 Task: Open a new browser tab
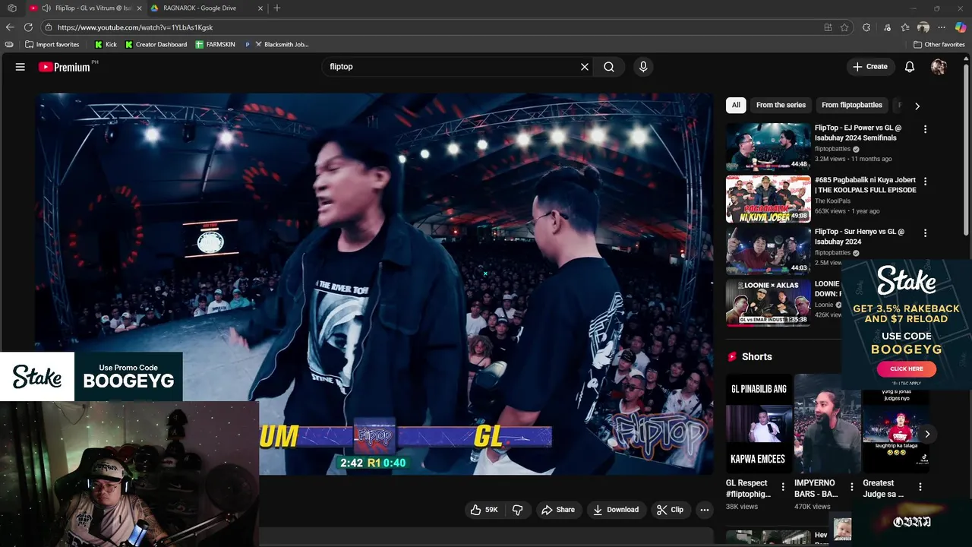point(277,8)
